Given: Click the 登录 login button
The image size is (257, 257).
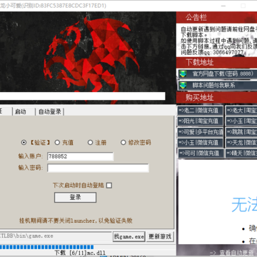Looking at the screenshot, I should point(75,197).
